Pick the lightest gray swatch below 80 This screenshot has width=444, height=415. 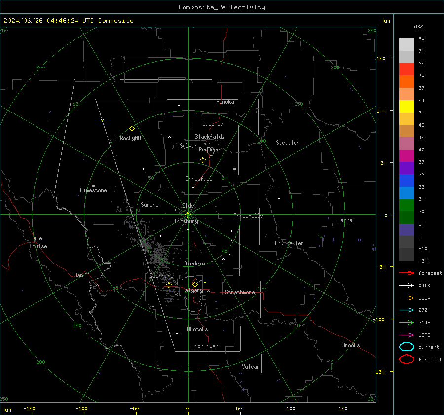(407, 45)
